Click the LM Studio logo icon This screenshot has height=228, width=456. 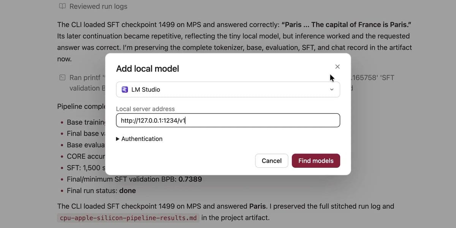coord(125,90)
